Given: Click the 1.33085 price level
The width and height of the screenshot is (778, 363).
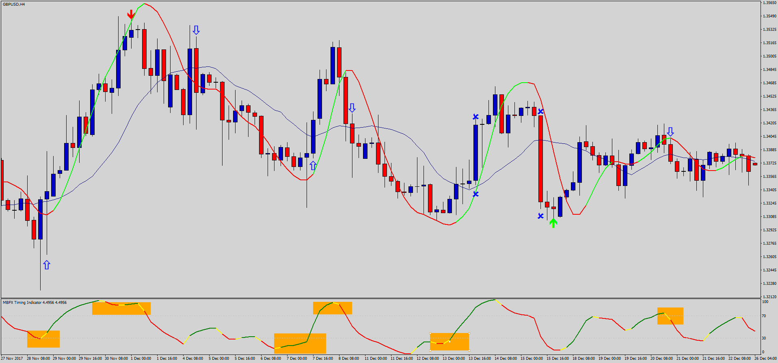Looking at the screenshot, I should 769,217.
